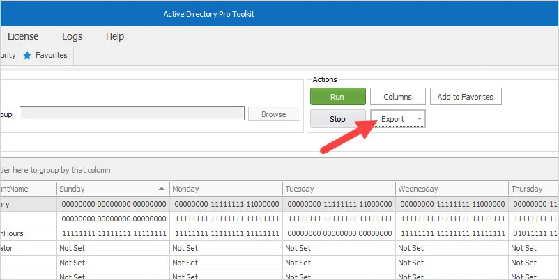Click the 'ator' row name cell

(x=28, y=248)
